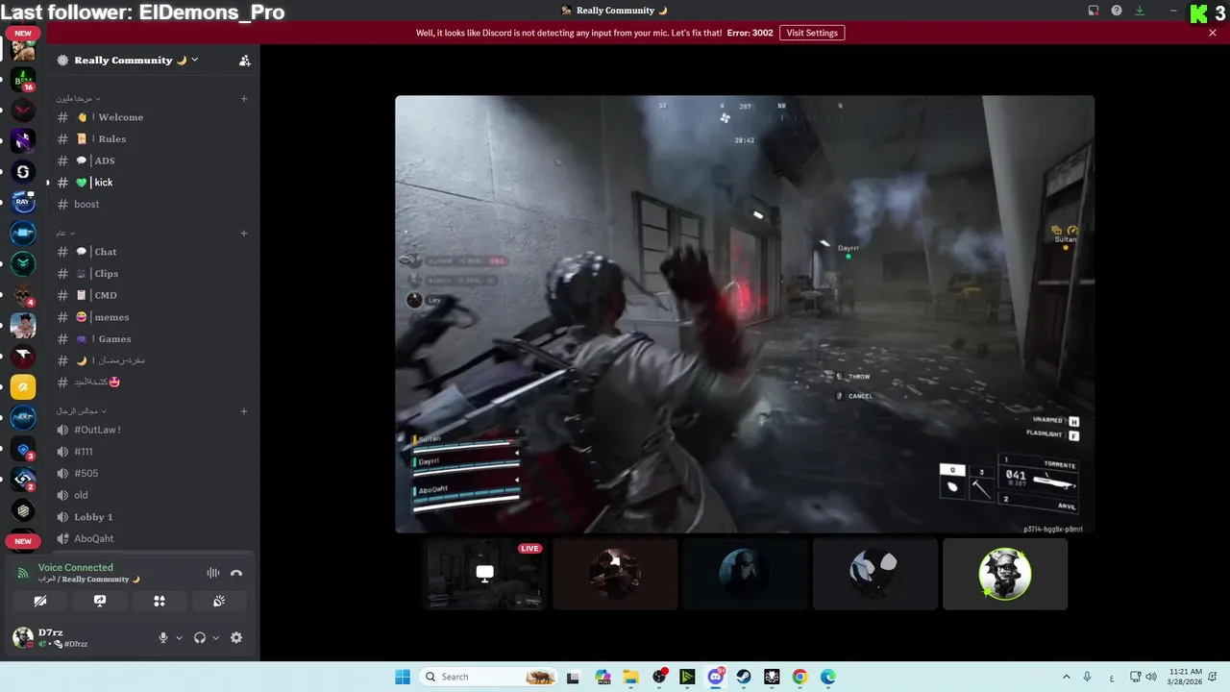Viewport: 1230px width, 692px height.
Task: Open the Discord inbox icon in title bar
Action: pos(1094,11)
